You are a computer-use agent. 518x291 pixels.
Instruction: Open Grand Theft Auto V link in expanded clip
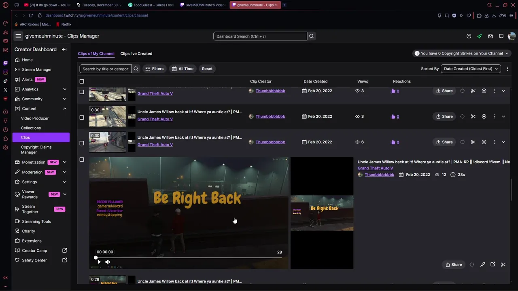[375, 168]
